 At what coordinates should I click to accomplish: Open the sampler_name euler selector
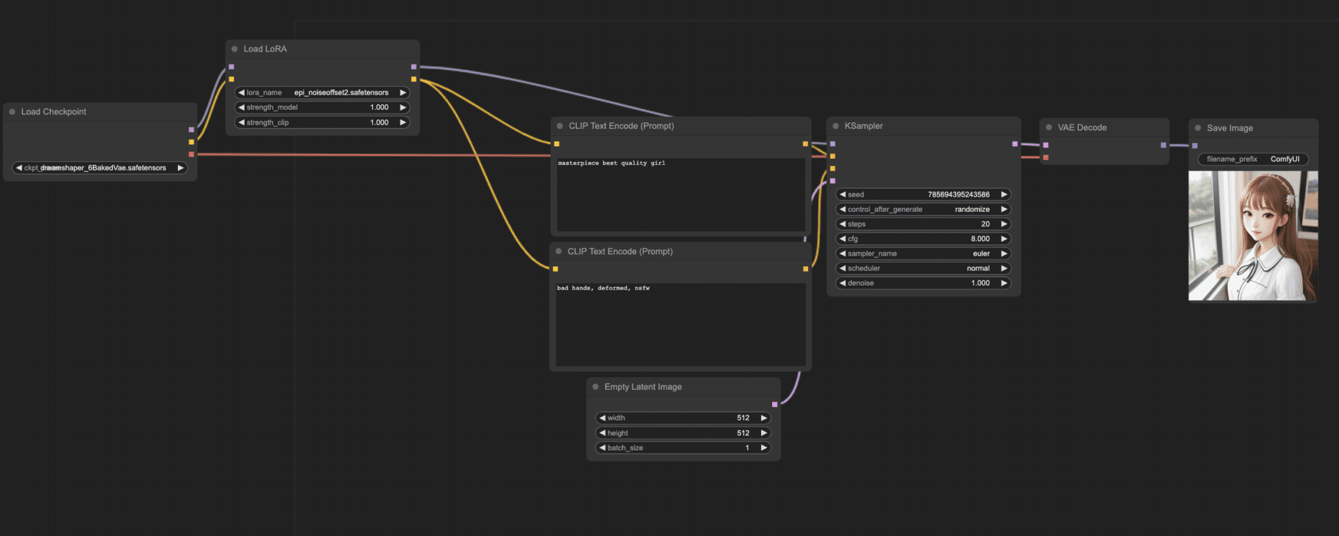924,254
